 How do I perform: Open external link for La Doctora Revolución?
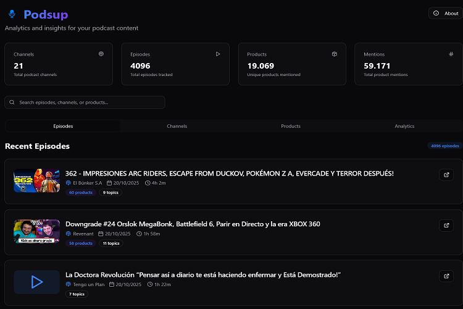point(446,276)
